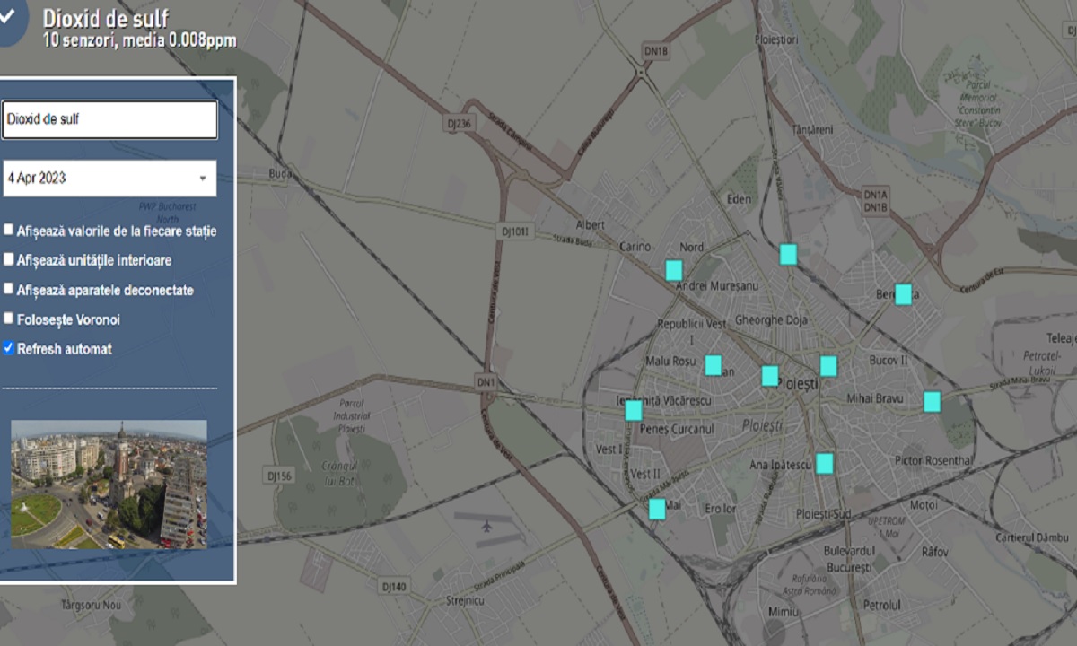1077x646 pixels.
Task: Select the sensor marker at Bereasca
Action: [904, 294]
